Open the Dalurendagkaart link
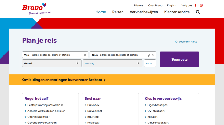224x125 pixels. (158, 123)
